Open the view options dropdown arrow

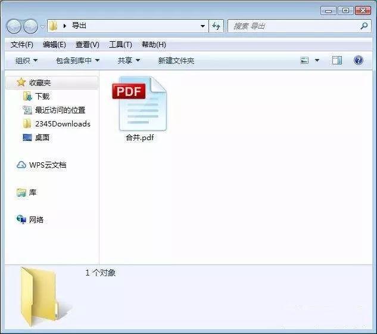coord(317,60)
